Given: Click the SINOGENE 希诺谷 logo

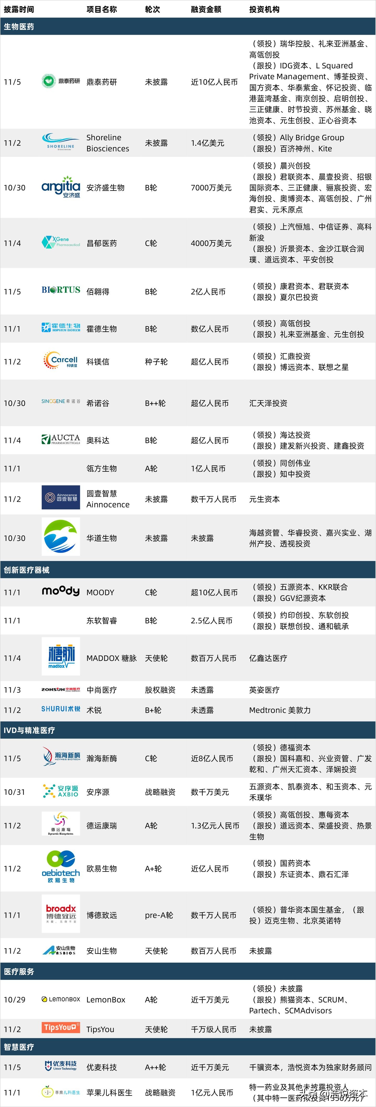Looking at the screenshot, I should [x=61, y=401].
